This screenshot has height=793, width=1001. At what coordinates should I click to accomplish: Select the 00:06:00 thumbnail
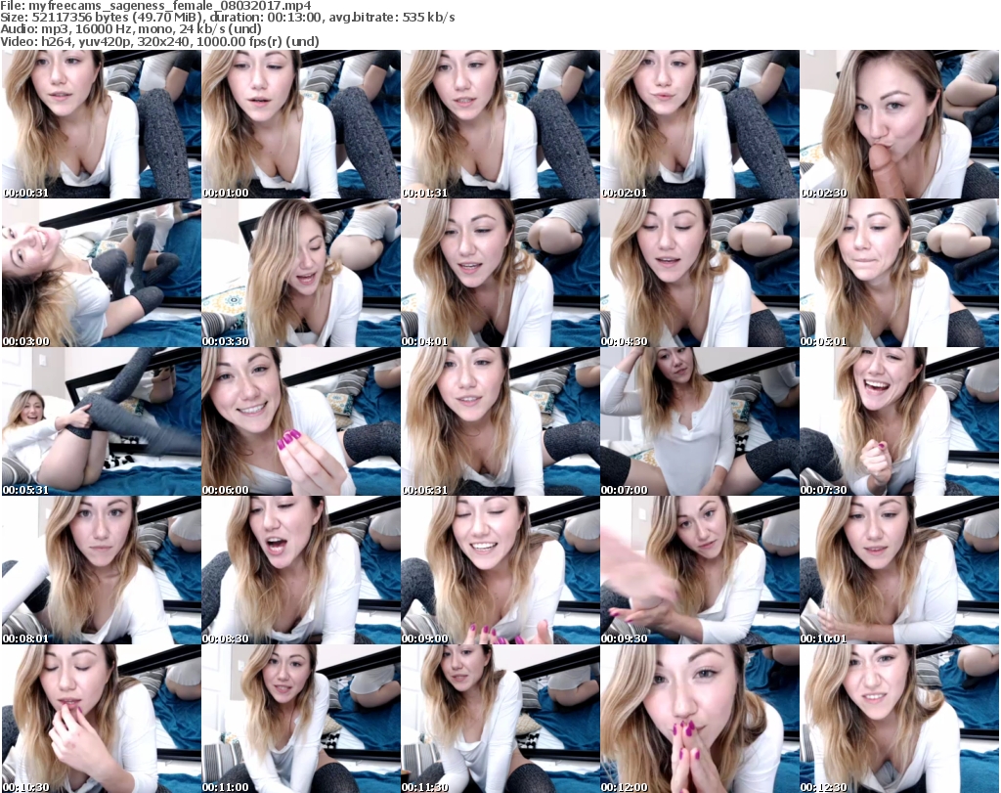point(301,422)
